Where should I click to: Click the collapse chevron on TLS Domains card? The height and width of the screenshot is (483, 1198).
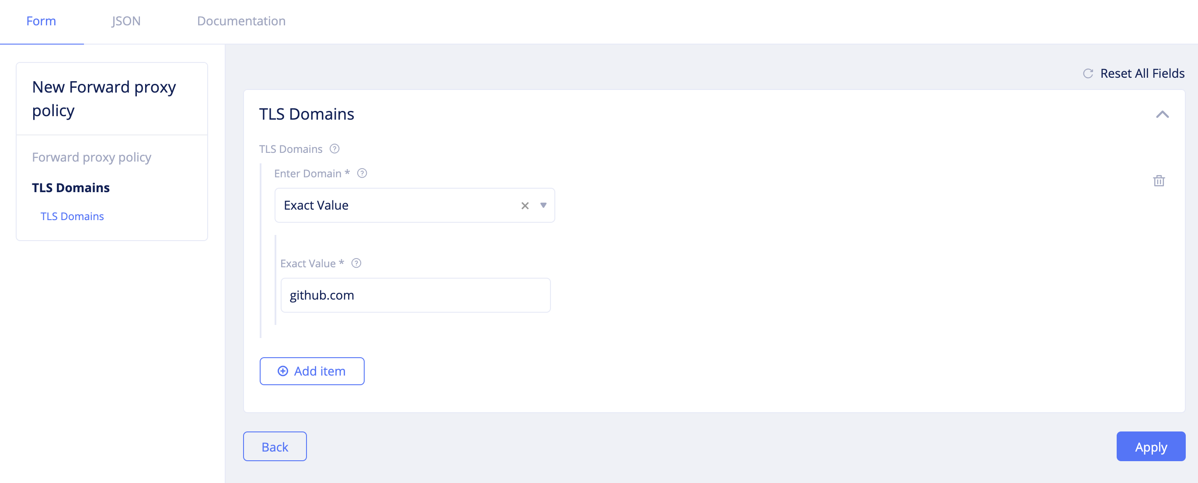coord(1163,114)
